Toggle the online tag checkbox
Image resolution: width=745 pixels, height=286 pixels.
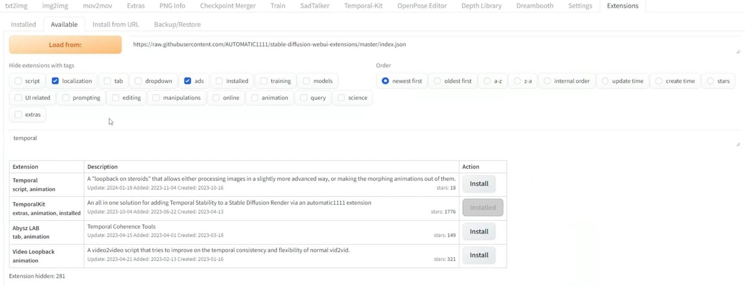[216, 98]
